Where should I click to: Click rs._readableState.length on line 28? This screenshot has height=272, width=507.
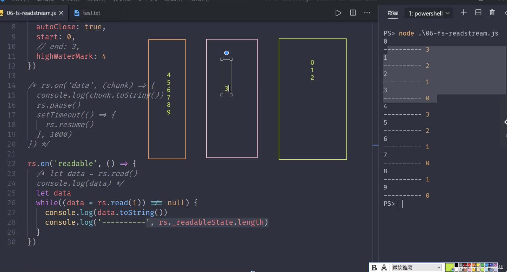(x=211, y=222)
